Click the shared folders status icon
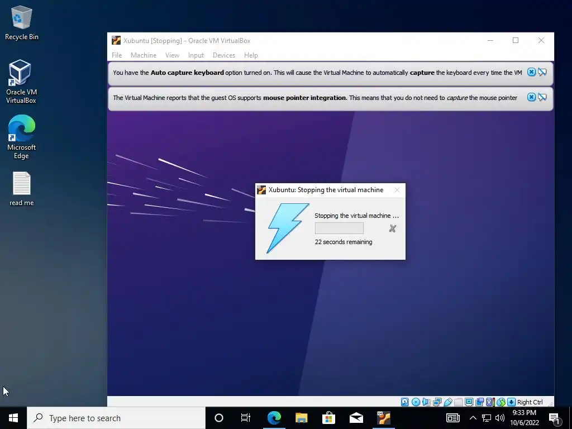This screenshot has width=572, height=429. click(458, 402)
